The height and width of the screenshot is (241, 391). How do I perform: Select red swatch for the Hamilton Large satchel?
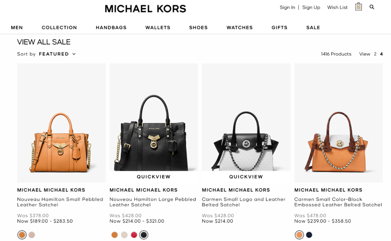coord(134,235)
